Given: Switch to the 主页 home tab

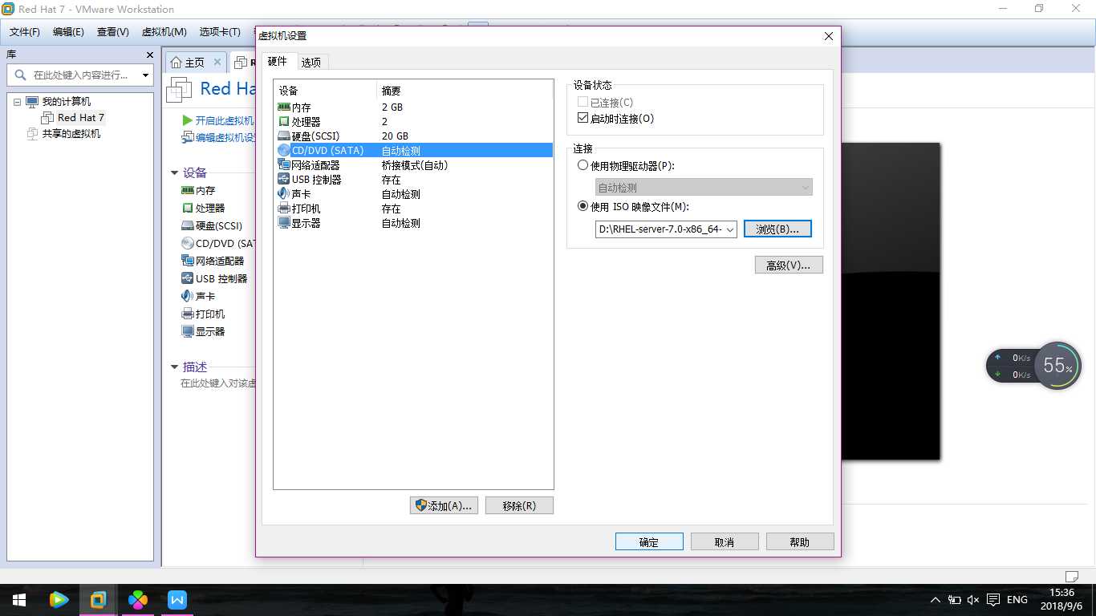Looking at the screenshot, I should pos(195,63).
